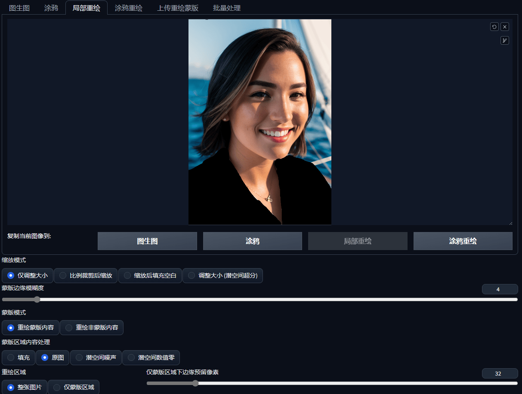522x394 pixels.
Task: Open the 涂鸦重绘 tab
Action: pyautogui.click(x=129, y=8)
